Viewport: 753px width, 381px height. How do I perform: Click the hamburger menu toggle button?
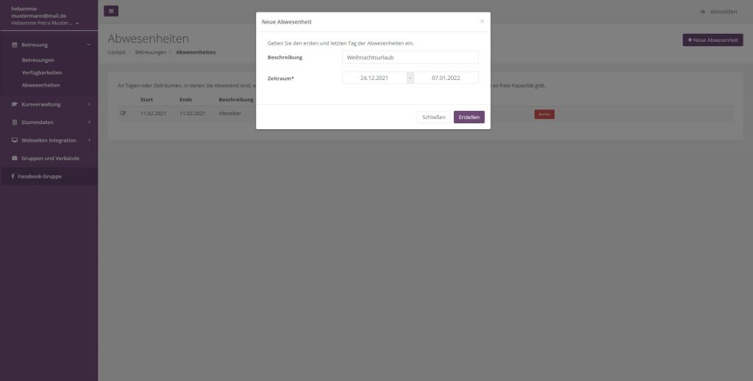click(111, 11)
